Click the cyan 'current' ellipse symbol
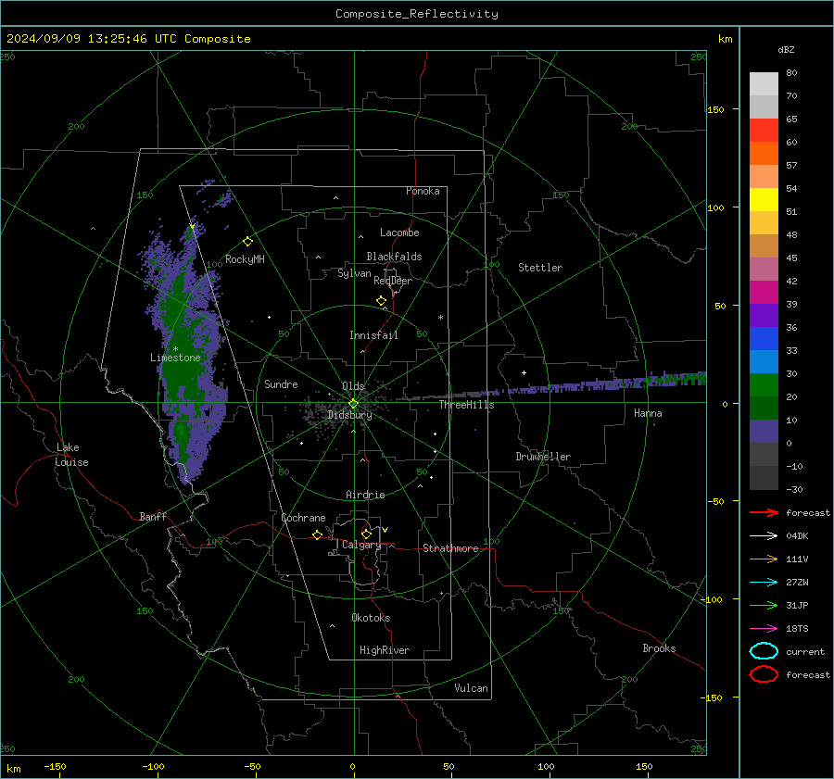Screen dimensions: 834x779 (x=764, y=651)
